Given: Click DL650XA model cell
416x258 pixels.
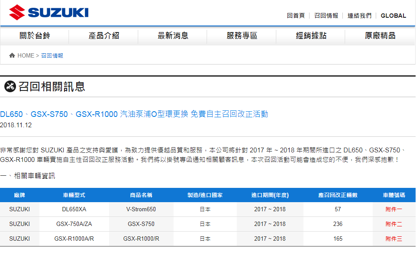Looking at the screenshot, I should coord(74,210).
